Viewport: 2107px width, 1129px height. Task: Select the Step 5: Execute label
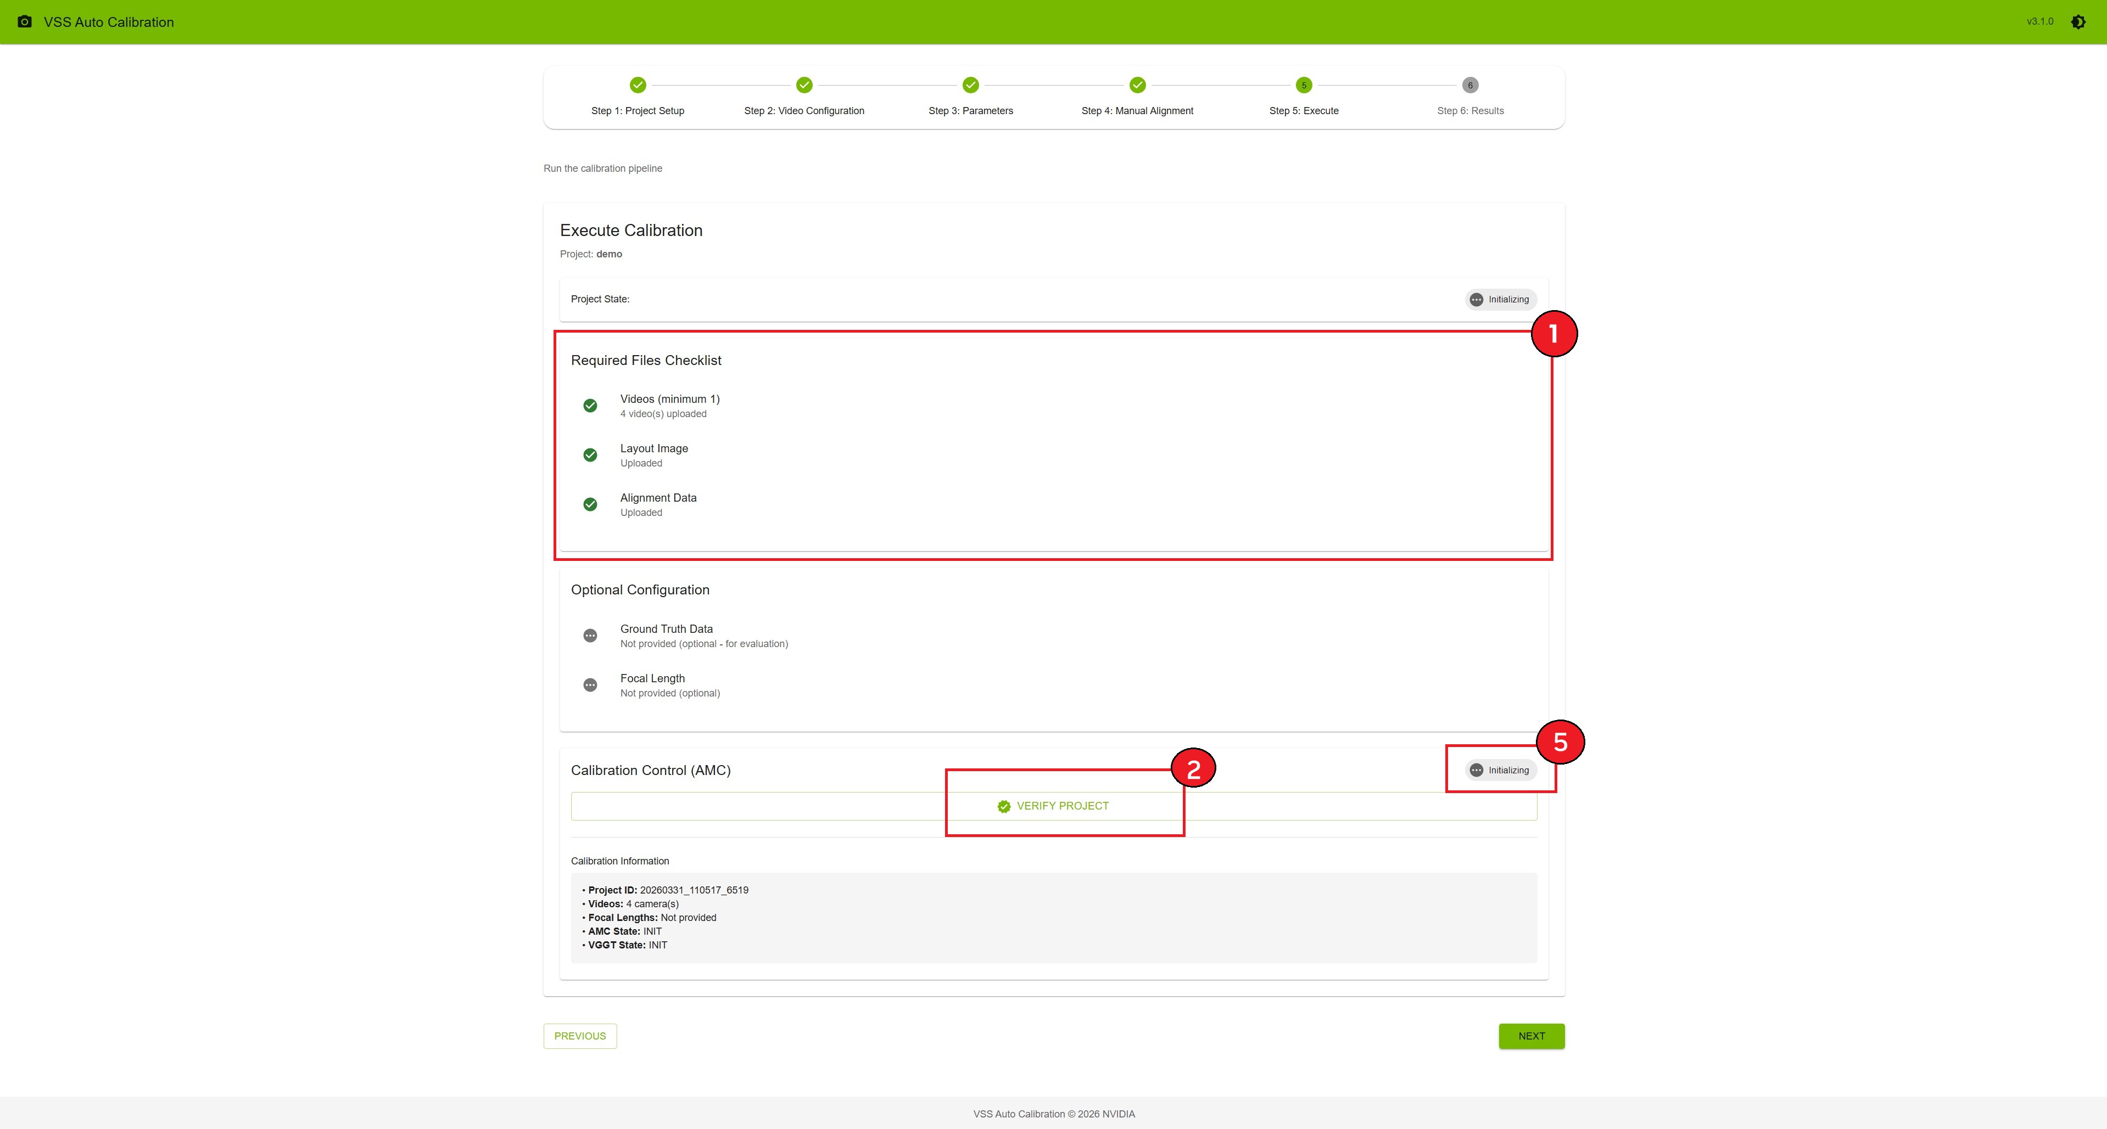coord(1304,111)
